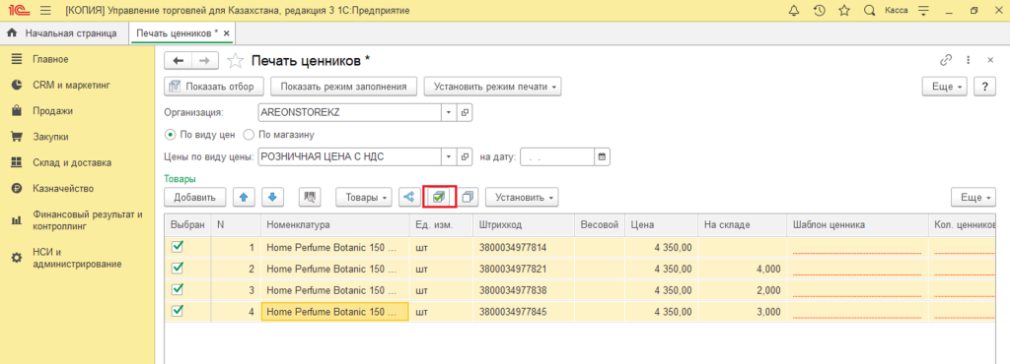Expand the Организация dropdown arrow

click(449, 112)
